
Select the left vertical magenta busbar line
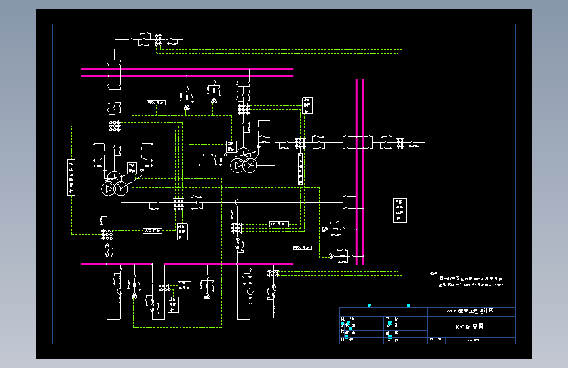point(356,172)
